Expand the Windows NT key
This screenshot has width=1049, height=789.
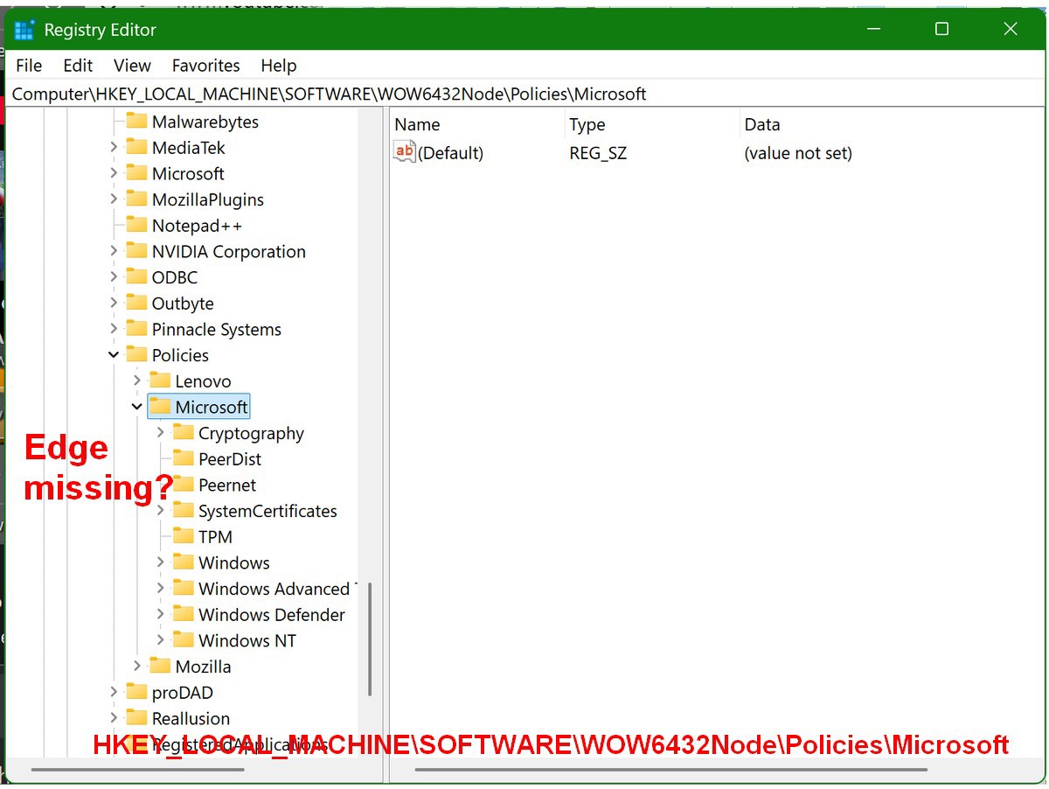click(x=161, y=641)
